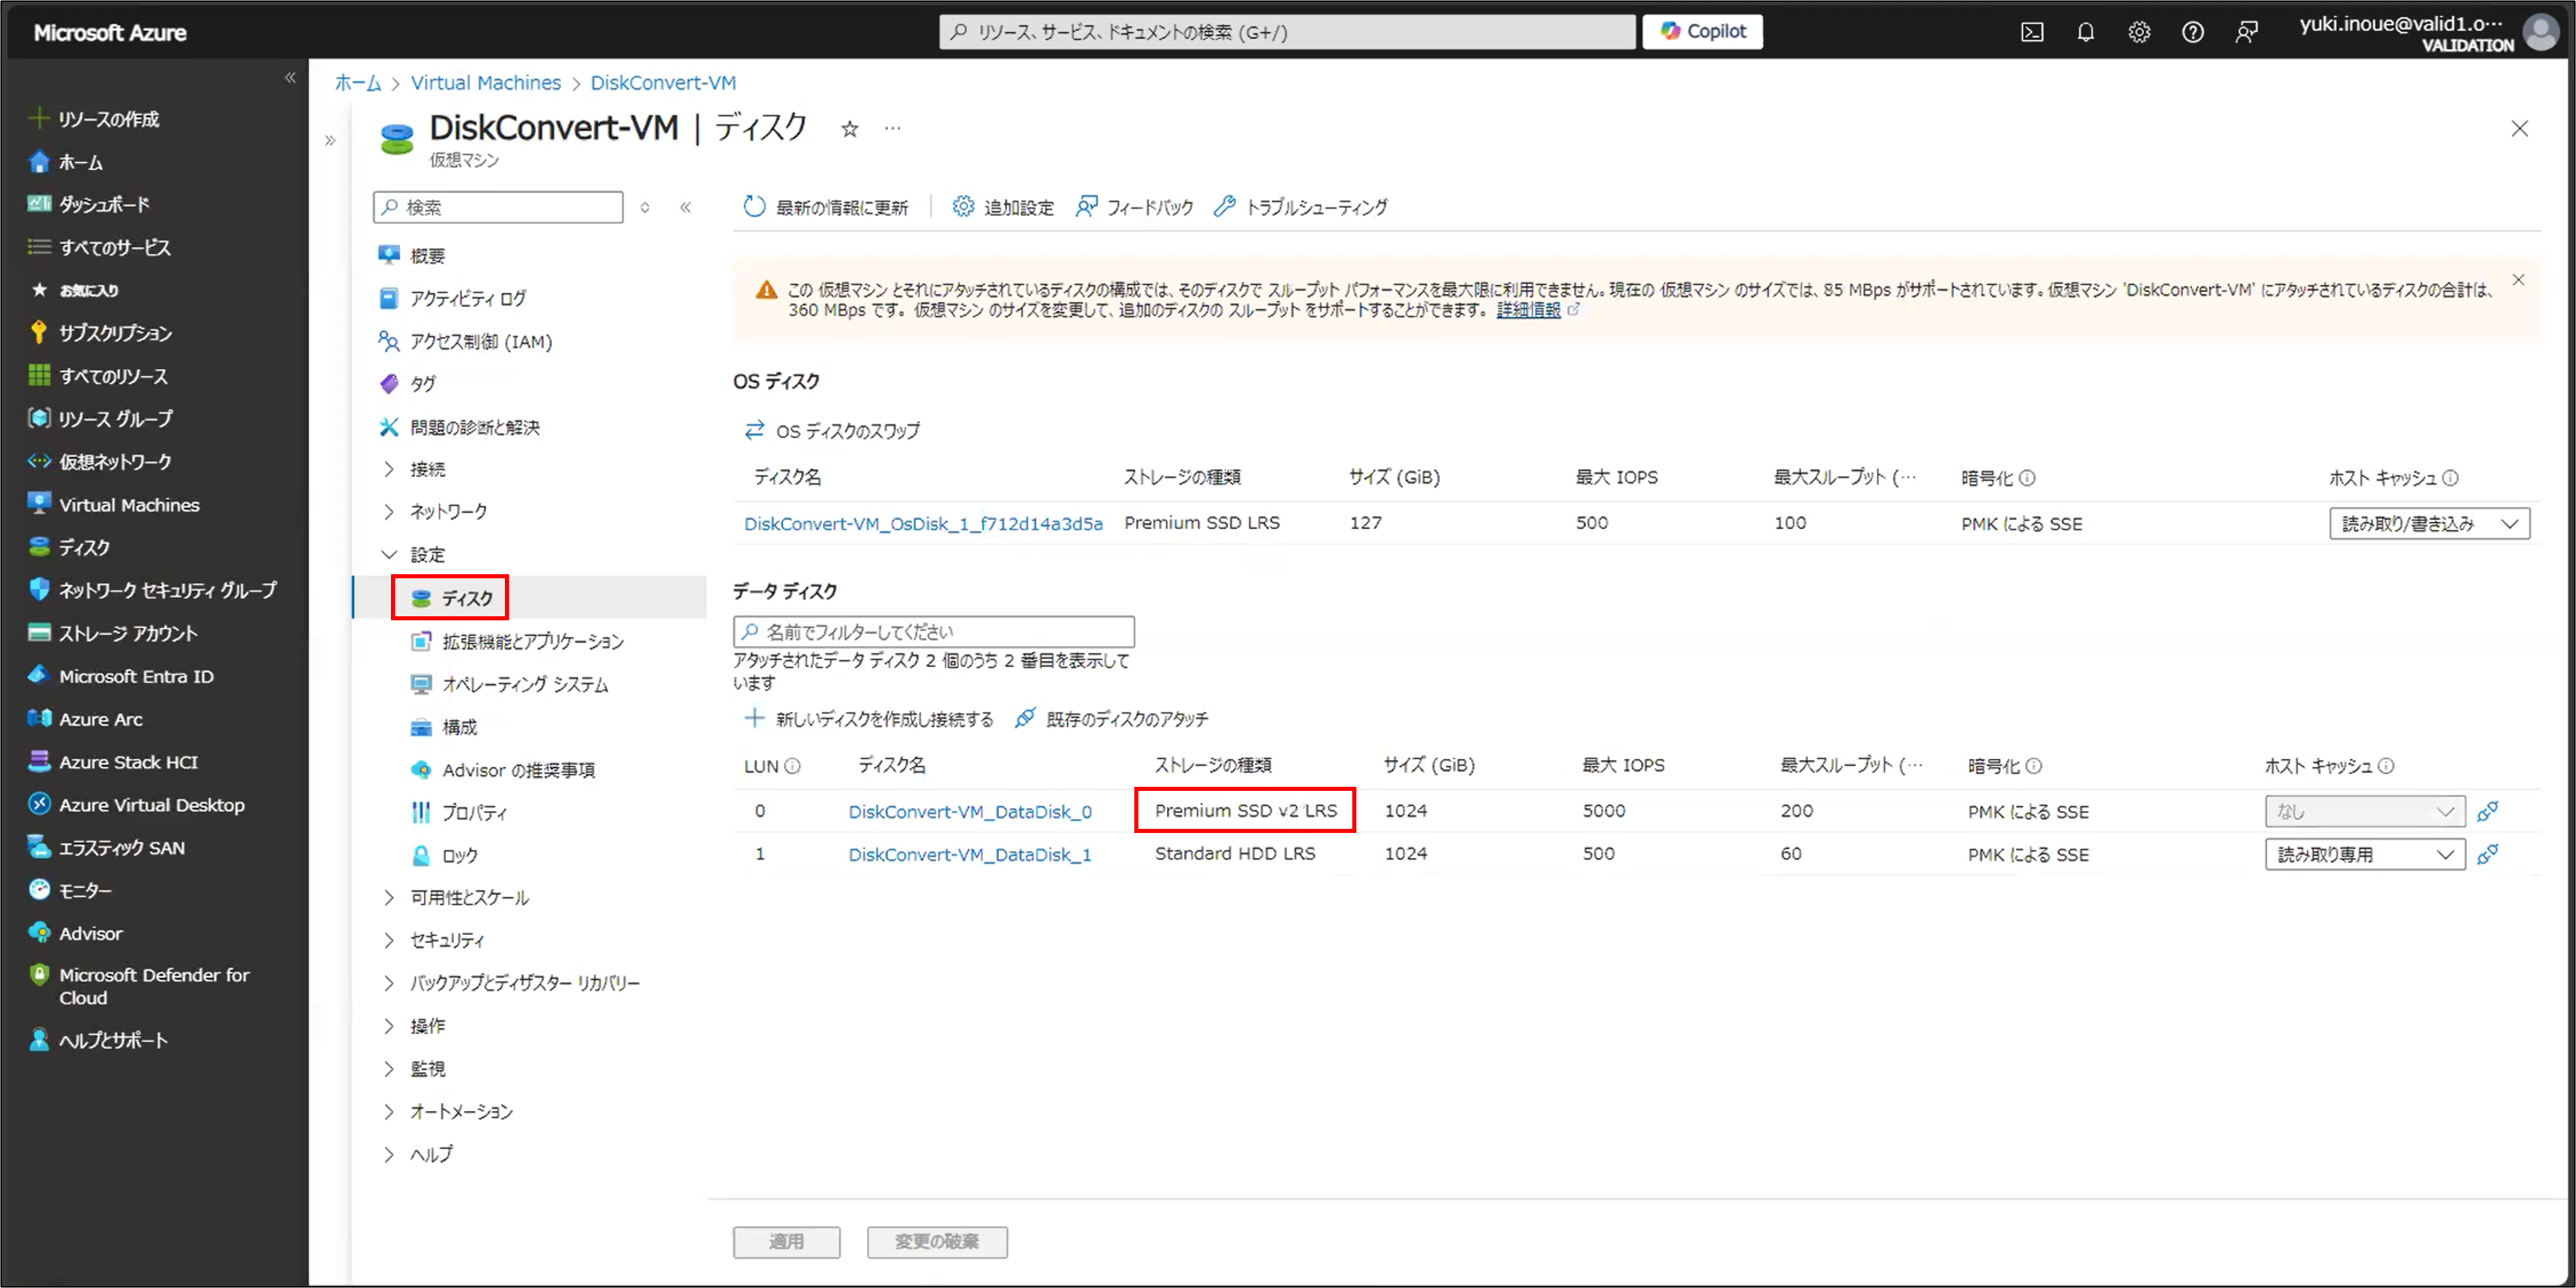Open the DiskConvert-VM_DataDisk_0 link
This screenshot has height=1288, width=2576.
coord(970,811)
